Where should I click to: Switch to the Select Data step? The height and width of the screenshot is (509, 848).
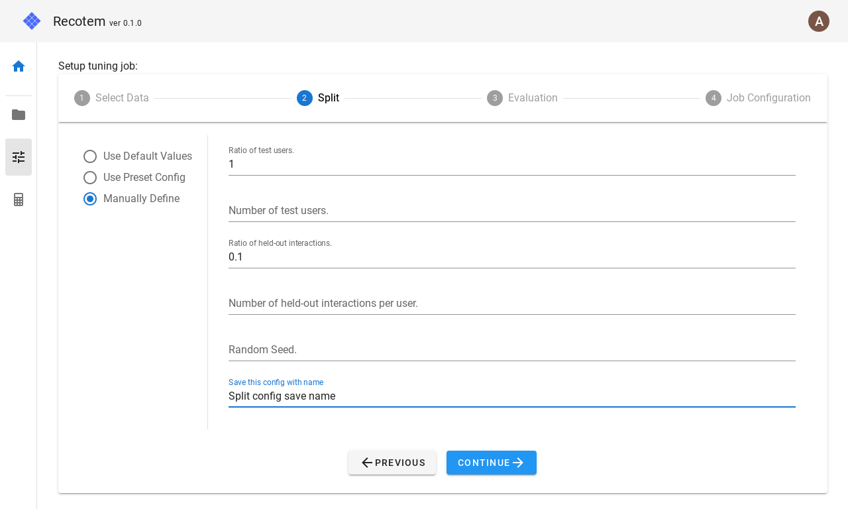point(113,97)
